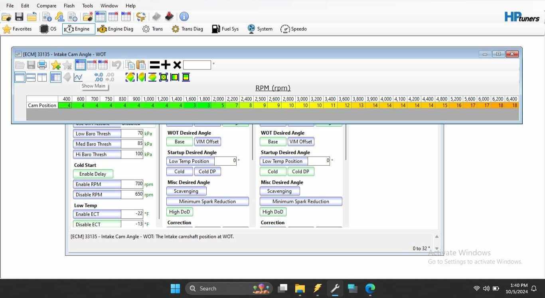This screenshot has height=298, width=545.
Task: Click the read vehicle gray chip icon
Action: 156,17
